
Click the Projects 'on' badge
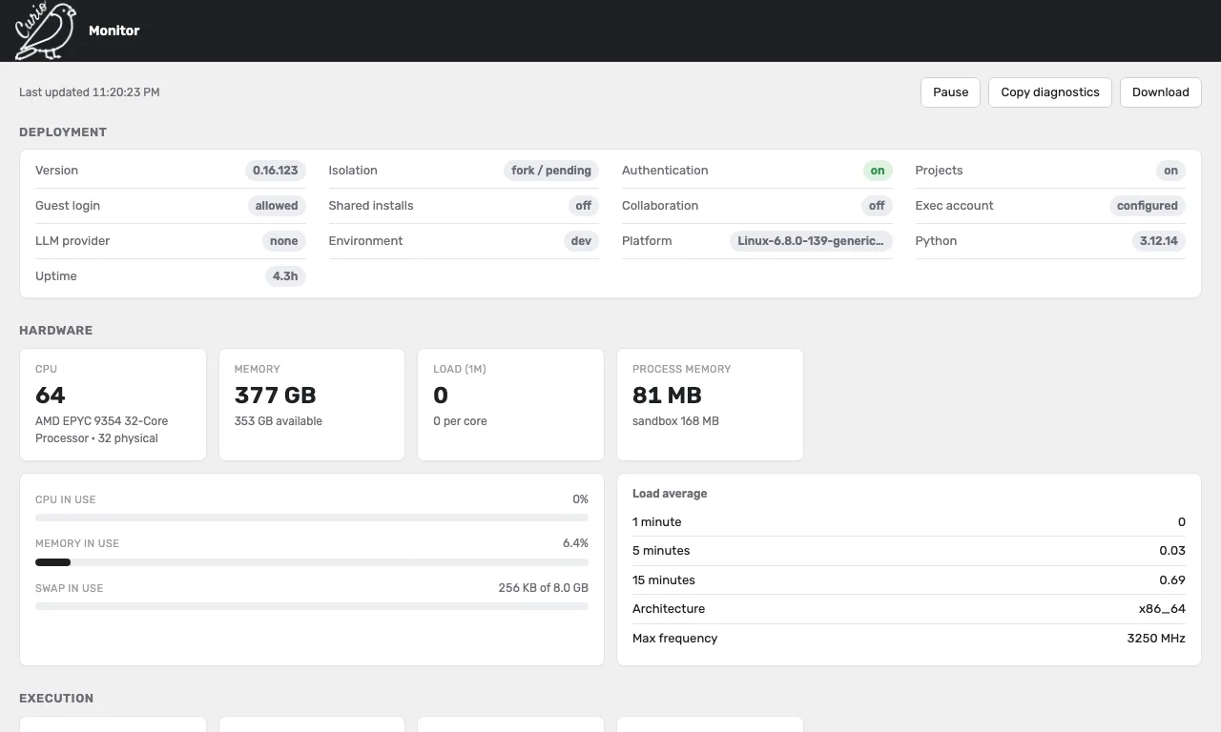click(x=1170, y=171)
